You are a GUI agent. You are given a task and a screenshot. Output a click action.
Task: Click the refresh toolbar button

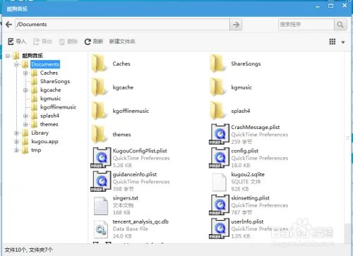[94, 42]
